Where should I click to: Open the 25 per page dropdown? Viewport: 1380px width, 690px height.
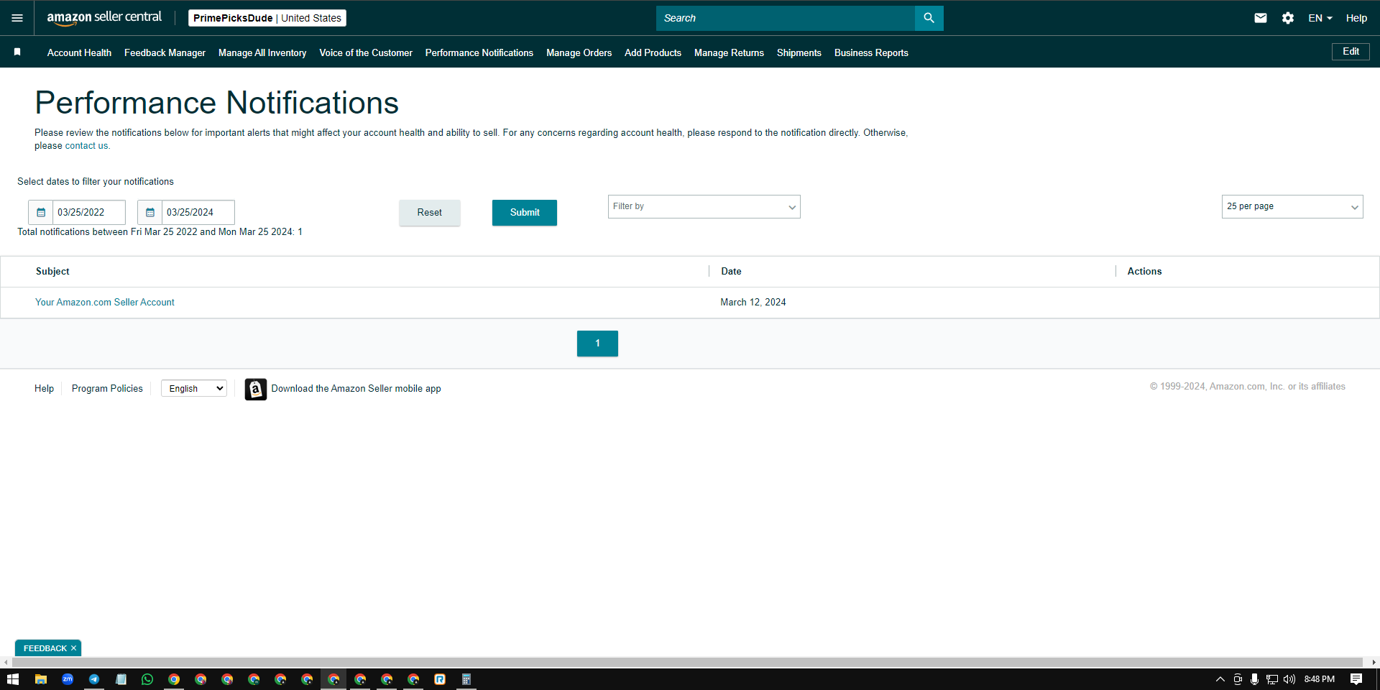(1292, 207)
